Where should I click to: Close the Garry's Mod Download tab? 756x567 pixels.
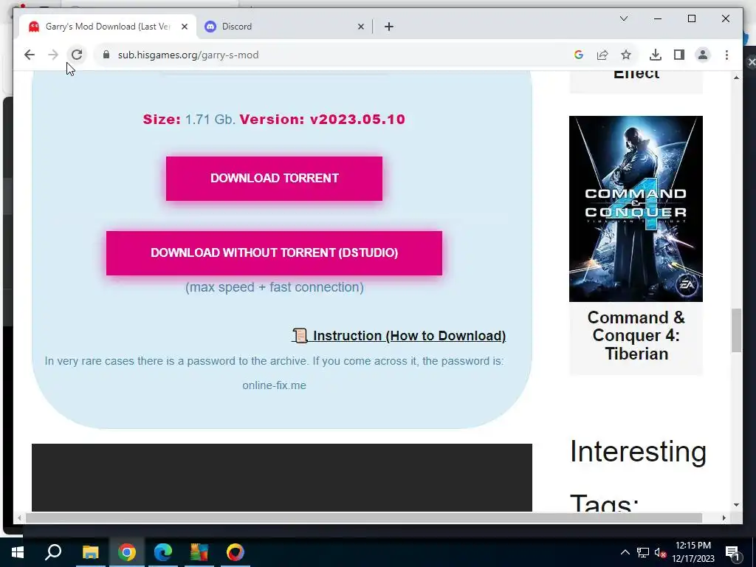184,27
